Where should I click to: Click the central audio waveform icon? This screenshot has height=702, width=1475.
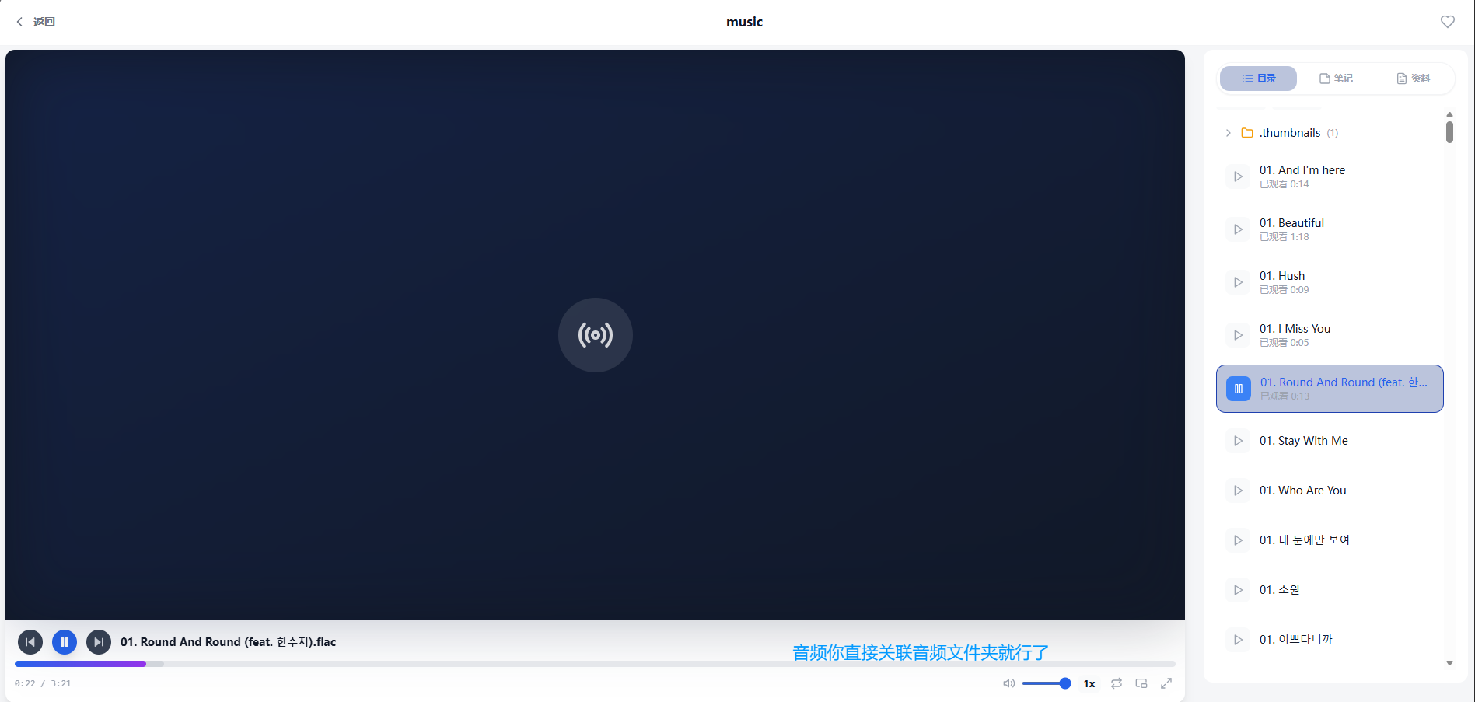tap(595, 334)
